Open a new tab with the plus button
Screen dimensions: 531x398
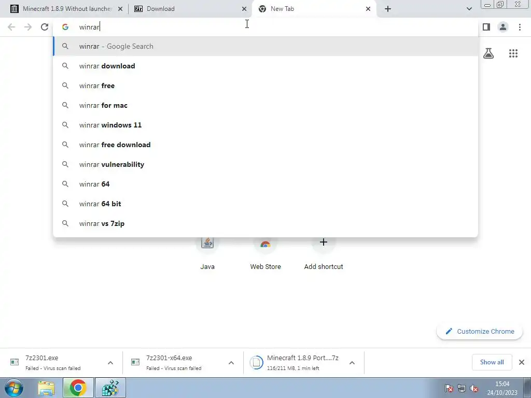388,9
